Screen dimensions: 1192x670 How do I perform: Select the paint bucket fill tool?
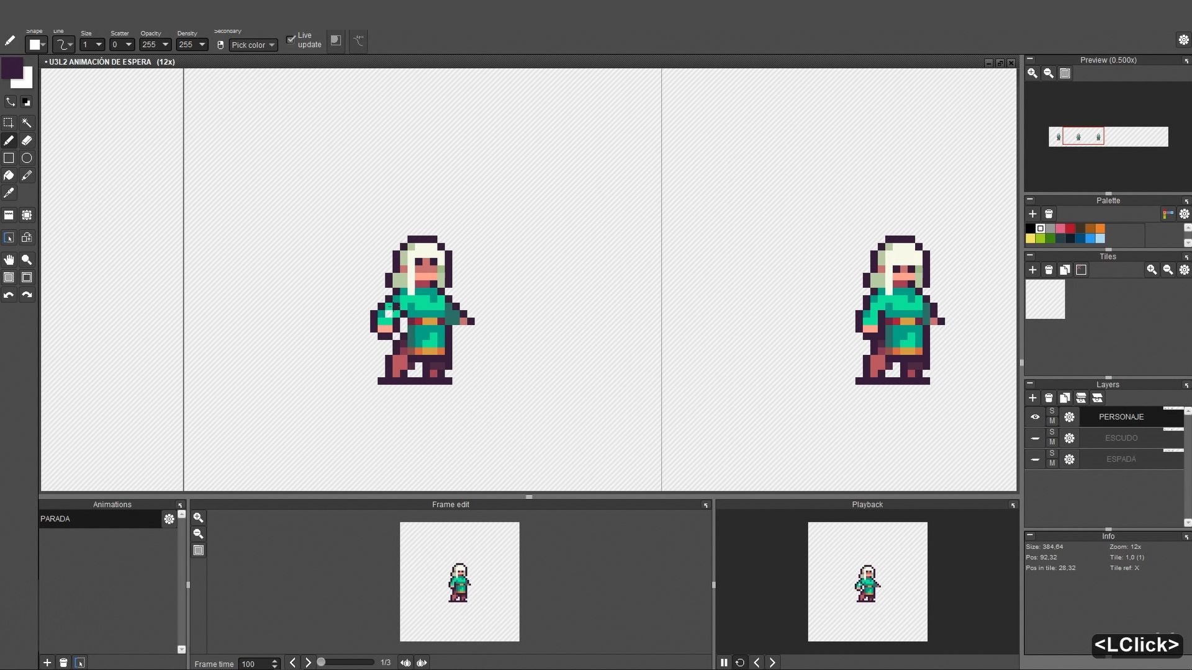point(9,176)
